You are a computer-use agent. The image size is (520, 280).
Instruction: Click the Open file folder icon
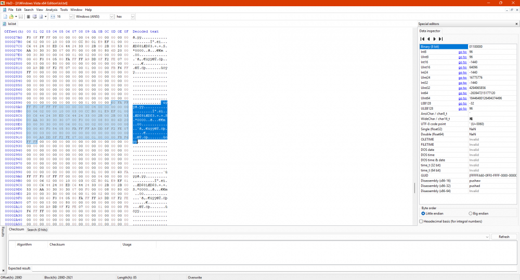click(x=10, y=17)
